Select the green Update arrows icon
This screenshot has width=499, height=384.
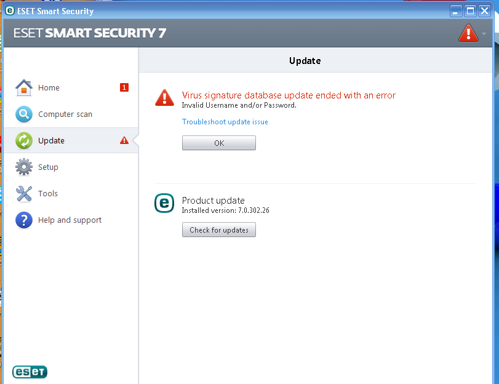click(24, 140)
